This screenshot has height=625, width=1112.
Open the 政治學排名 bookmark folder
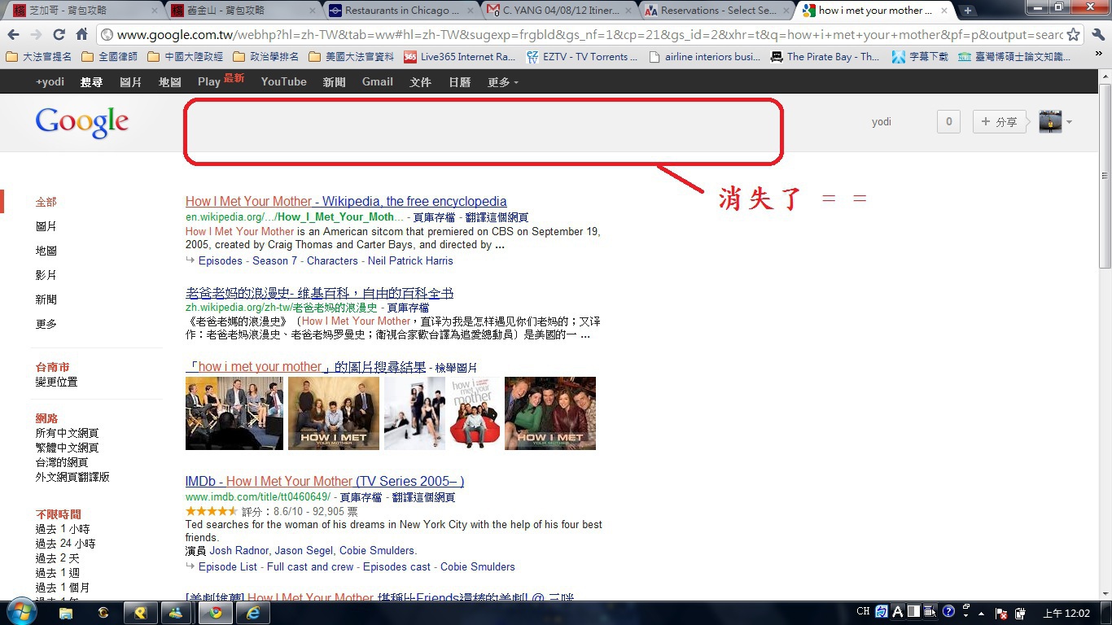(x=265, y=57)
